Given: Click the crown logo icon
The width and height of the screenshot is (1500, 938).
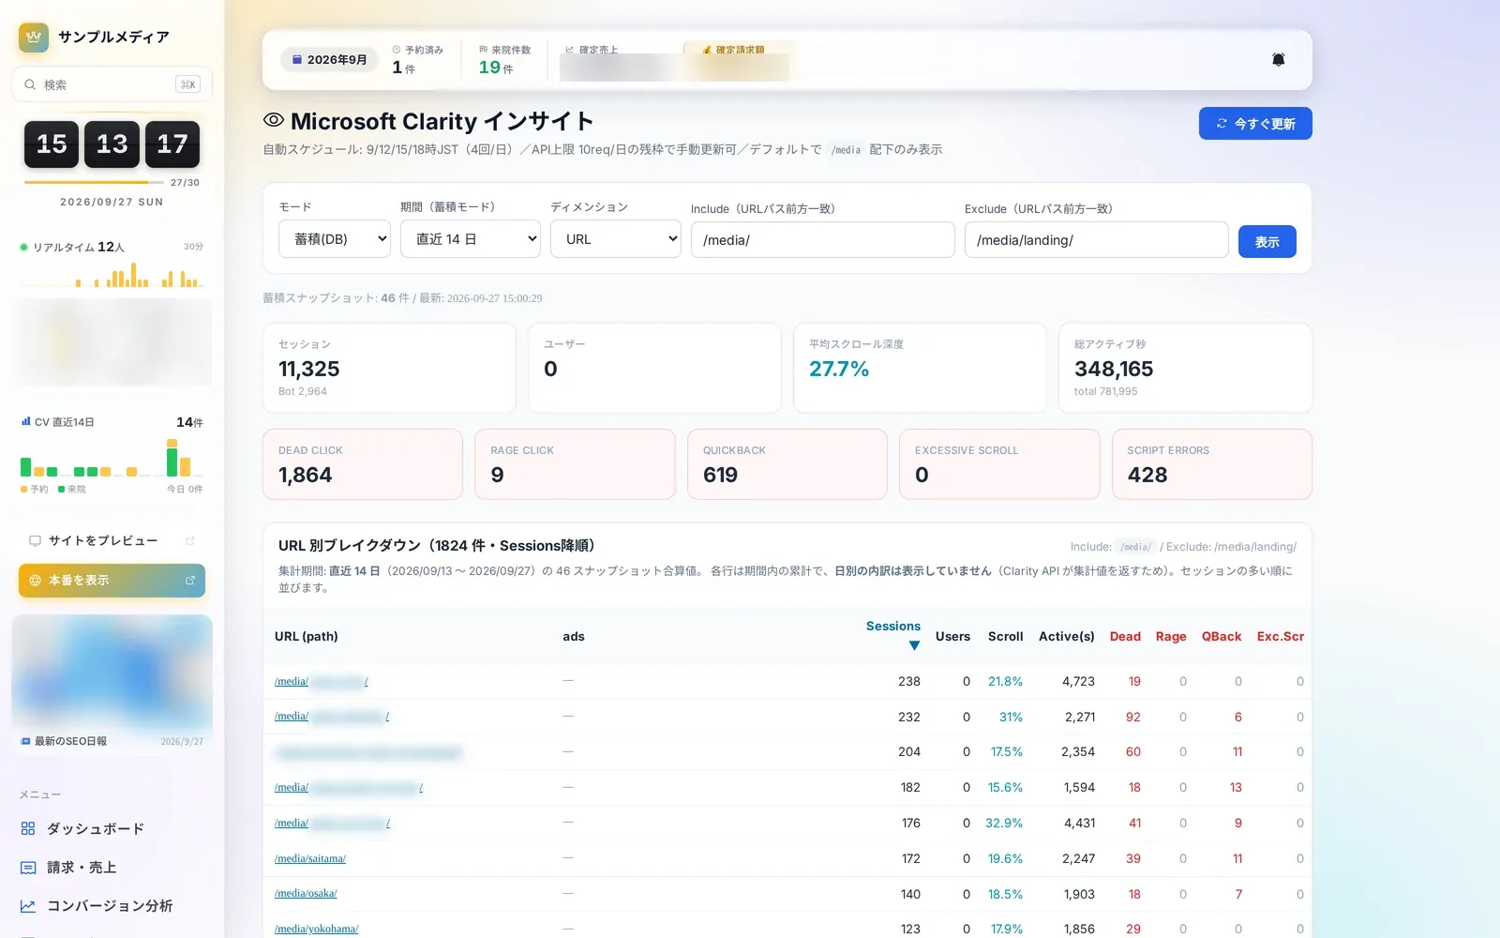Looking at the screenshot, I should coord(34,38).
